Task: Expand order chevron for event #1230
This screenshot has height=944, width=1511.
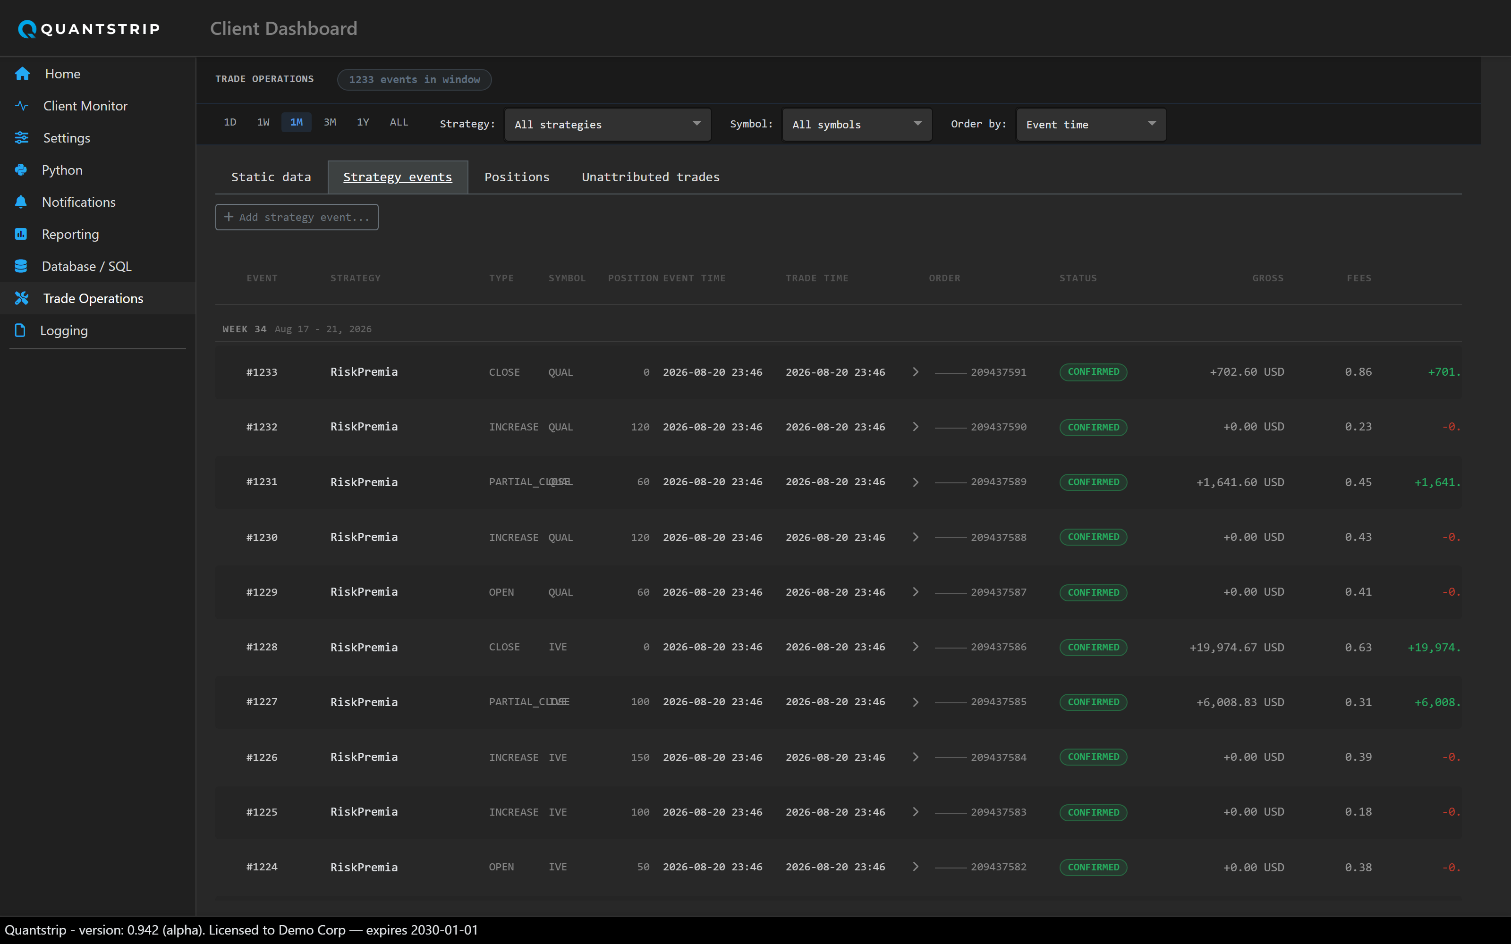Action: coord(916,537)
